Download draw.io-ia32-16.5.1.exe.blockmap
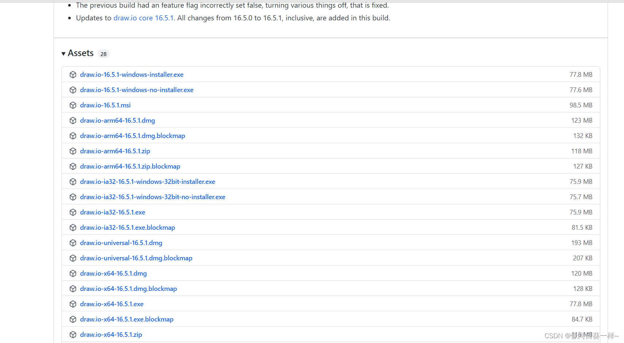The height and width of the screenshot is (343, 624). pos(128,228)
